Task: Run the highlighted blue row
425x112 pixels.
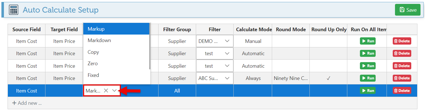Action: tap(367, 91)
